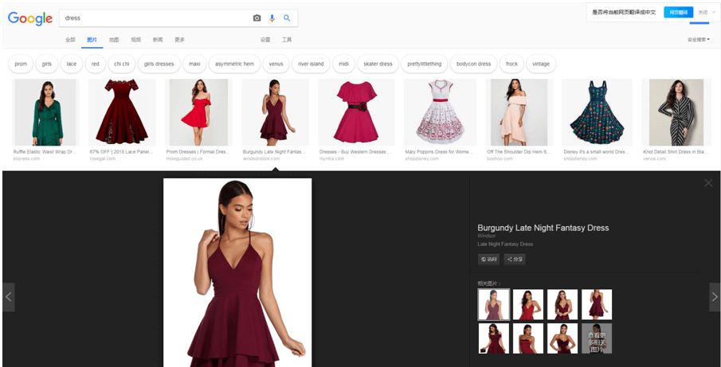
Task: Go to the next image with right arrow
Action: [x=715, y=297]
